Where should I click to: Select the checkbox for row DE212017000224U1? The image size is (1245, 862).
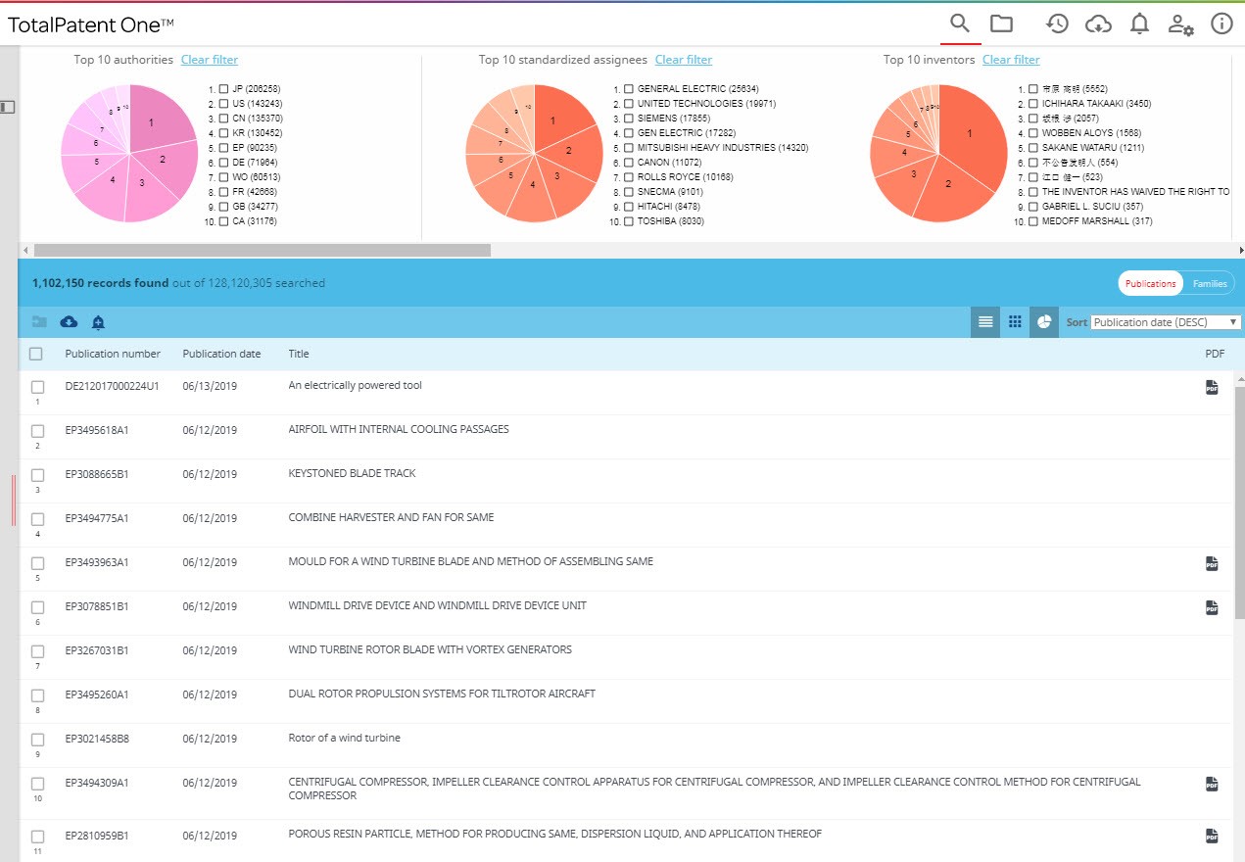click(x=37, y=387)
